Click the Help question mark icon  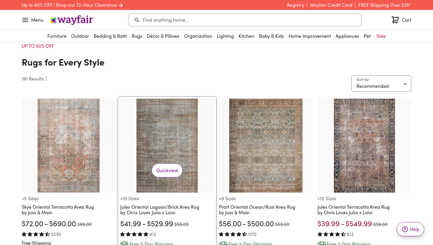405,229
